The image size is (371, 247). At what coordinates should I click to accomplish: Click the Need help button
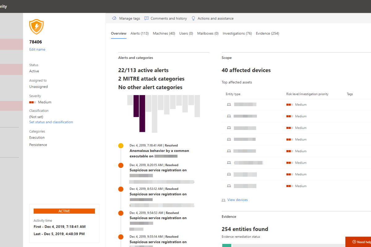click(358, 242)
